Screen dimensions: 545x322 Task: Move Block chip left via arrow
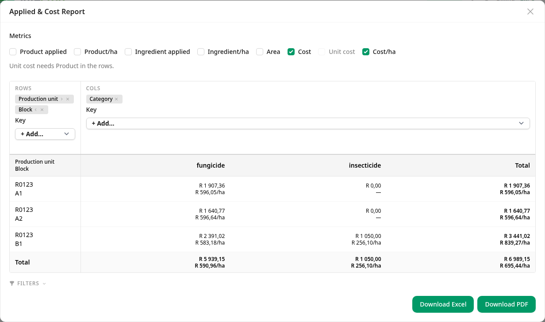point(36,110)
